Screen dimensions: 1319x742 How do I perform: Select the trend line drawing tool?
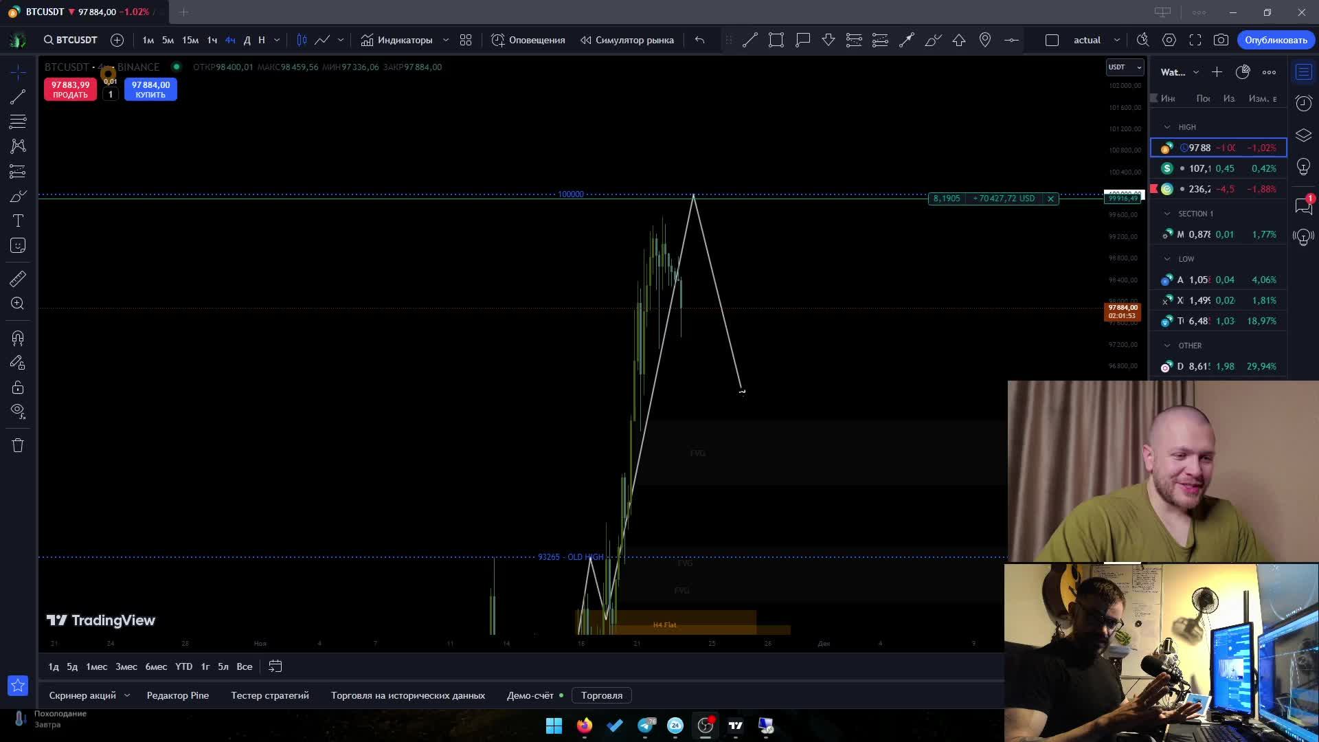(x=18, y=97)
